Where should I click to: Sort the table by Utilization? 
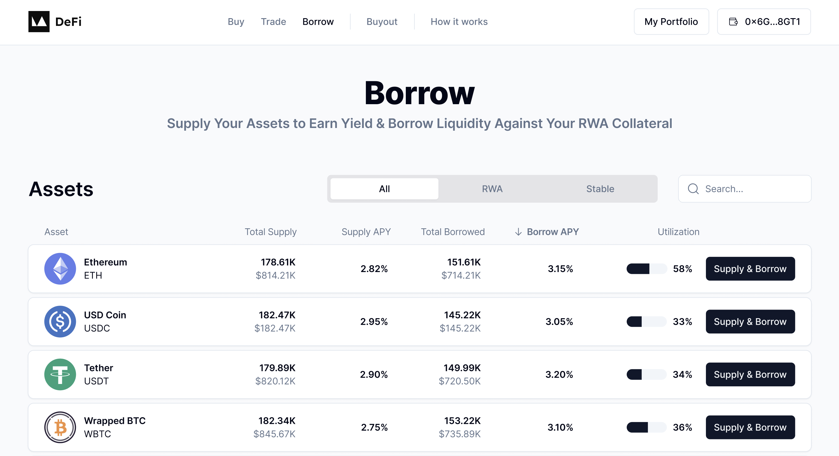tap(678, 232)
